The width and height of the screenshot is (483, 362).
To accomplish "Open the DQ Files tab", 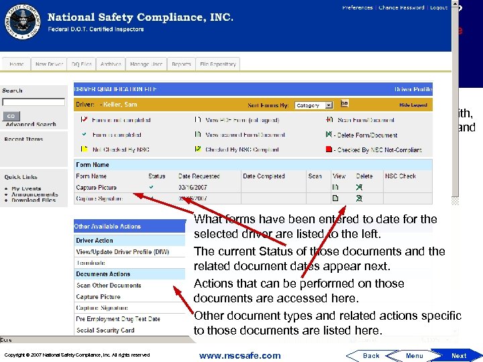I will 81,64.
